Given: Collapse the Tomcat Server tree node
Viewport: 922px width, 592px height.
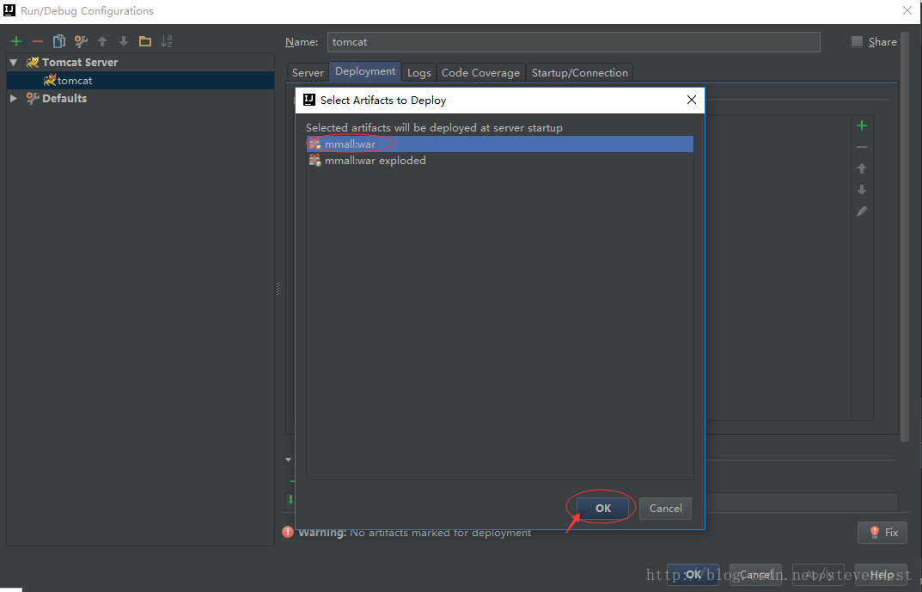Looking at the screenshot, I should (x=14, y=63).
